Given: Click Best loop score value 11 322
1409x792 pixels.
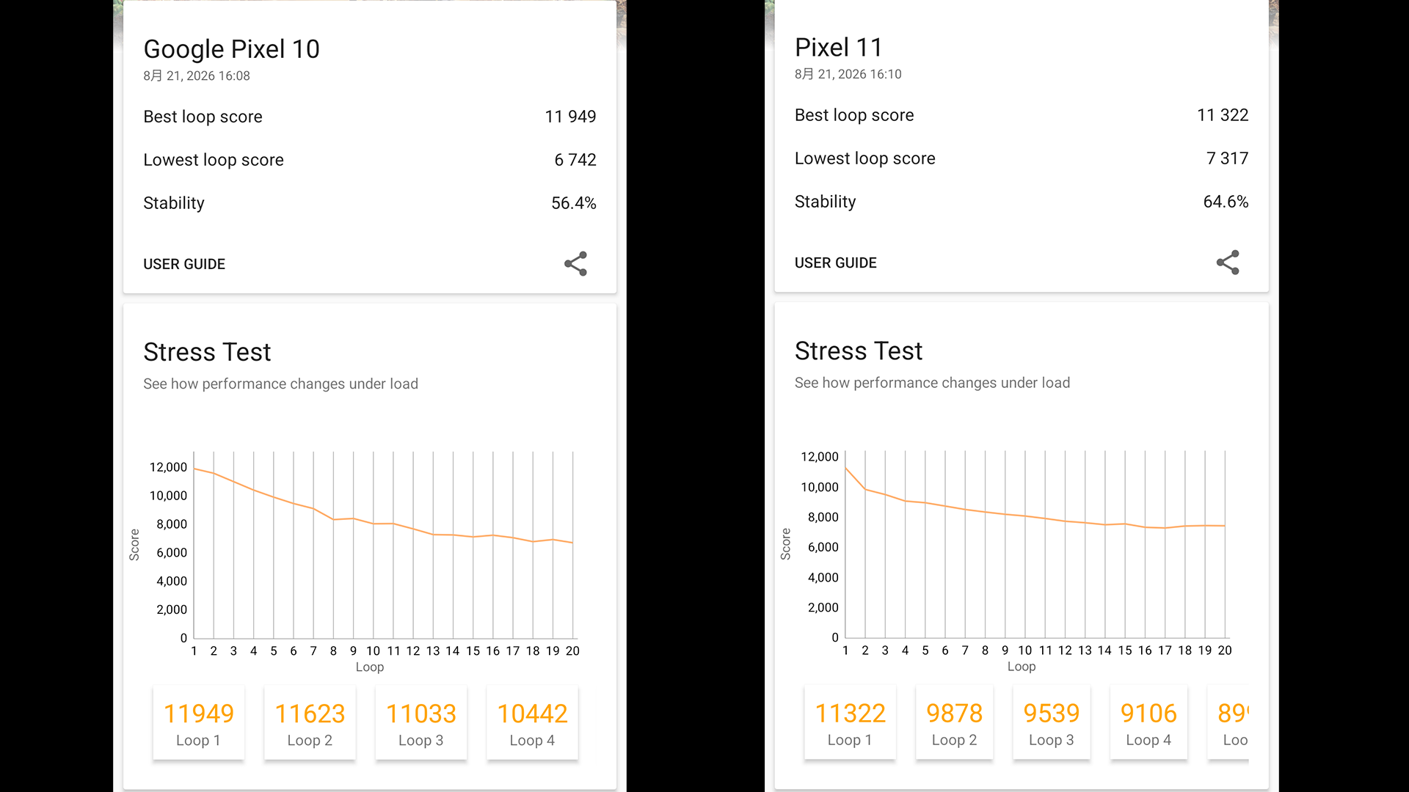Looking at the screenshot, I should pyautogui.click(x=1223, y=115).
